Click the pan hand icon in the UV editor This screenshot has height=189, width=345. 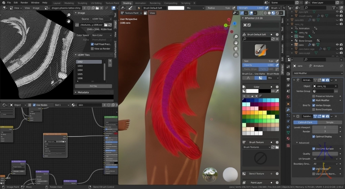click(69, 21)
